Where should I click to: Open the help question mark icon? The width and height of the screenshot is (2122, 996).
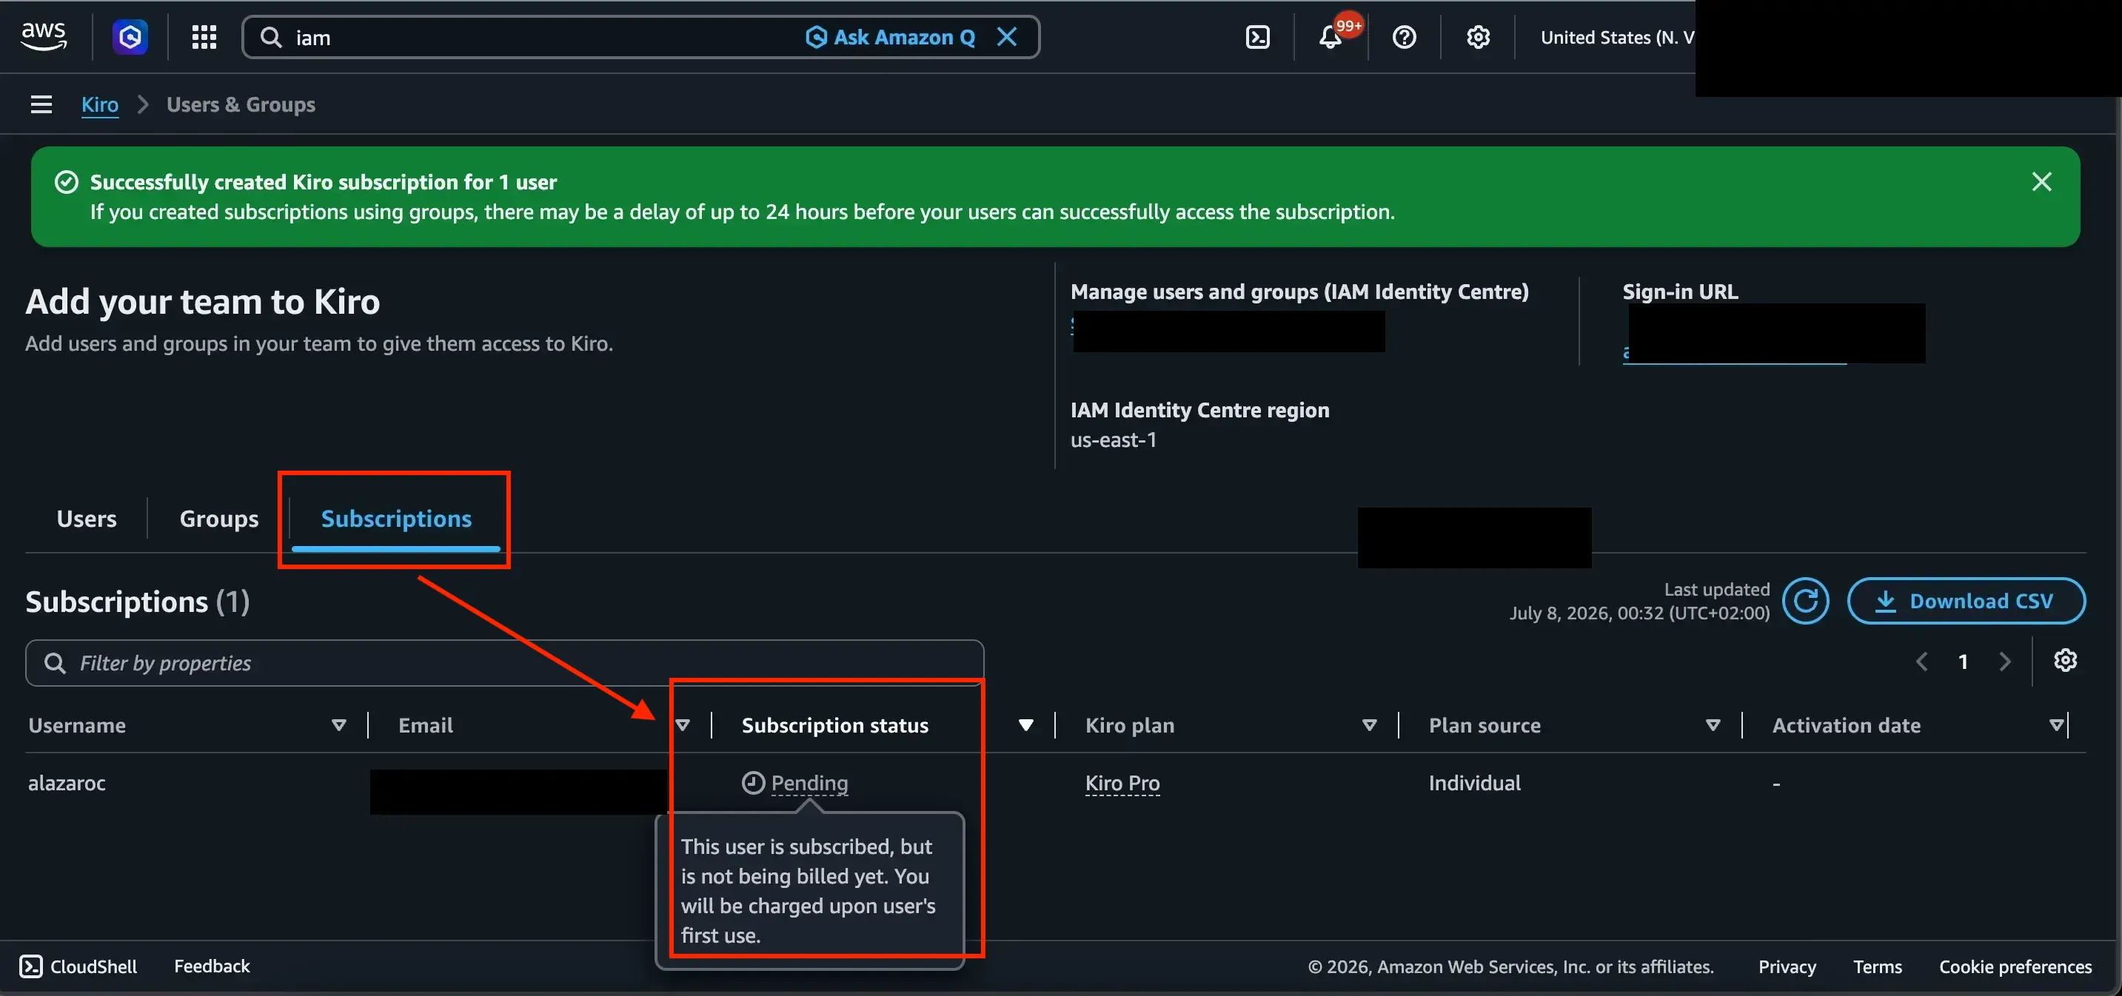pos(1404,37)
